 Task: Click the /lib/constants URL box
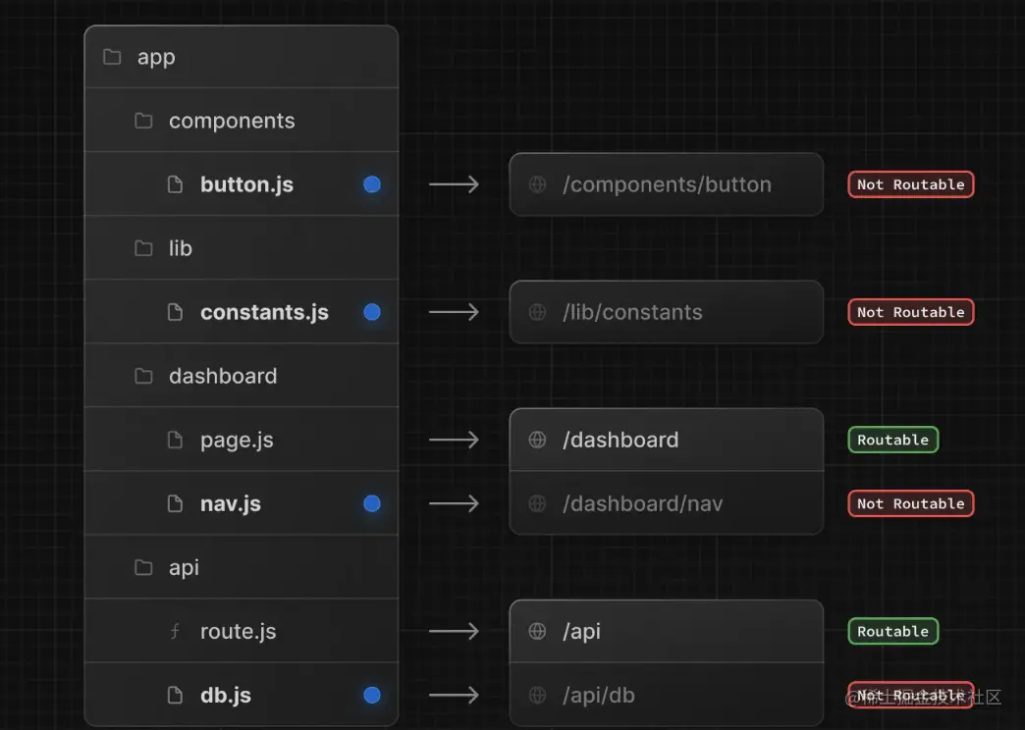coord(666,312)
